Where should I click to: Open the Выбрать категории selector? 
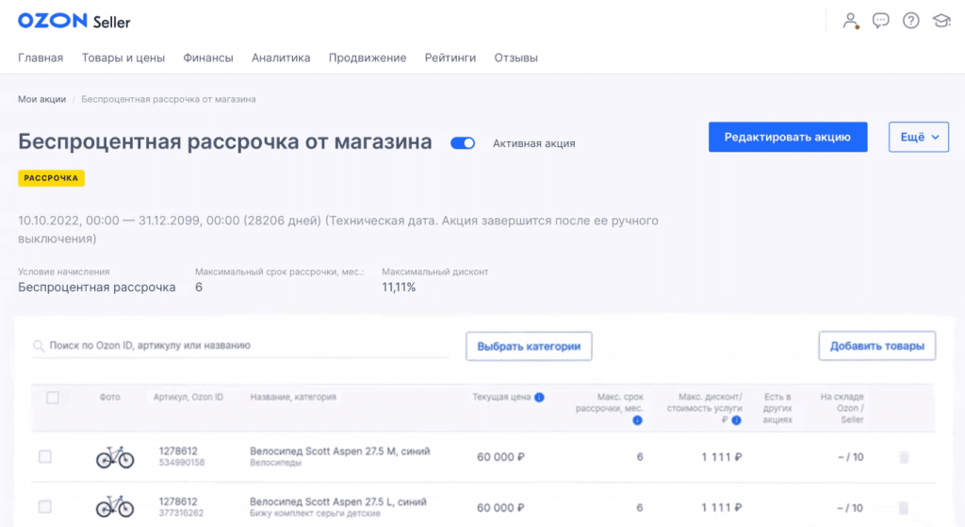tap(529, 346)
